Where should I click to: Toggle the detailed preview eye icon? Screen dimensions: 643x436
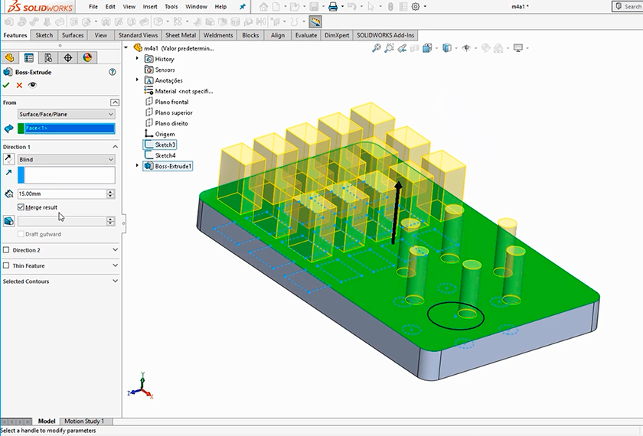[32, 85]
